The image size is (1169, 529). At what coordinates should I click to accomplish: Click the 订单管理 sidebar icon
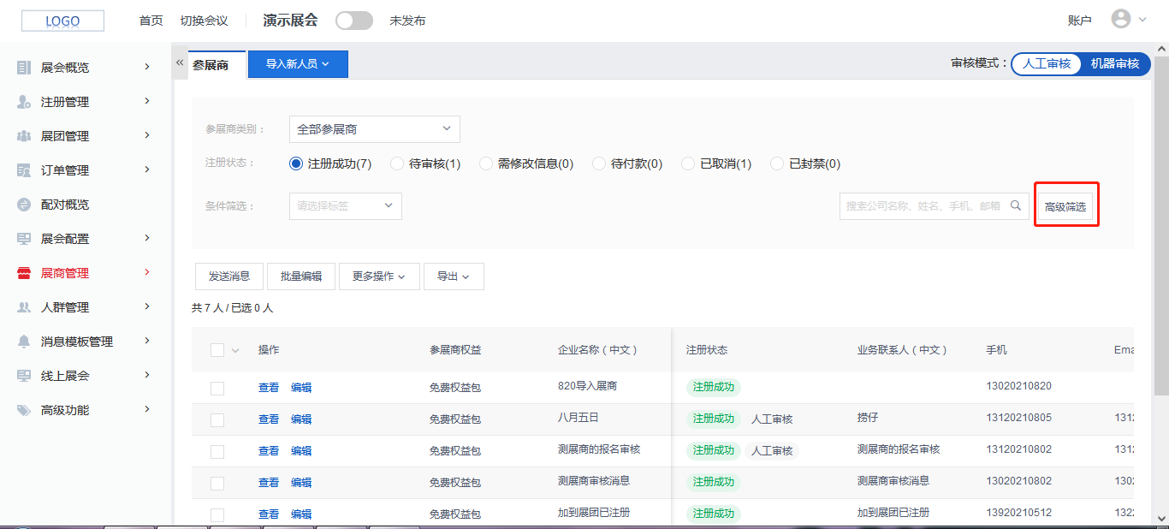click(24, 170)
